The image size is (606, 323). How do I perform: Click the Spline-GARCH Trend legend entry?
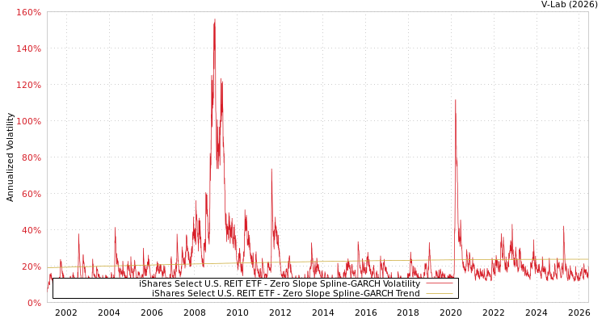click(286, 293)
